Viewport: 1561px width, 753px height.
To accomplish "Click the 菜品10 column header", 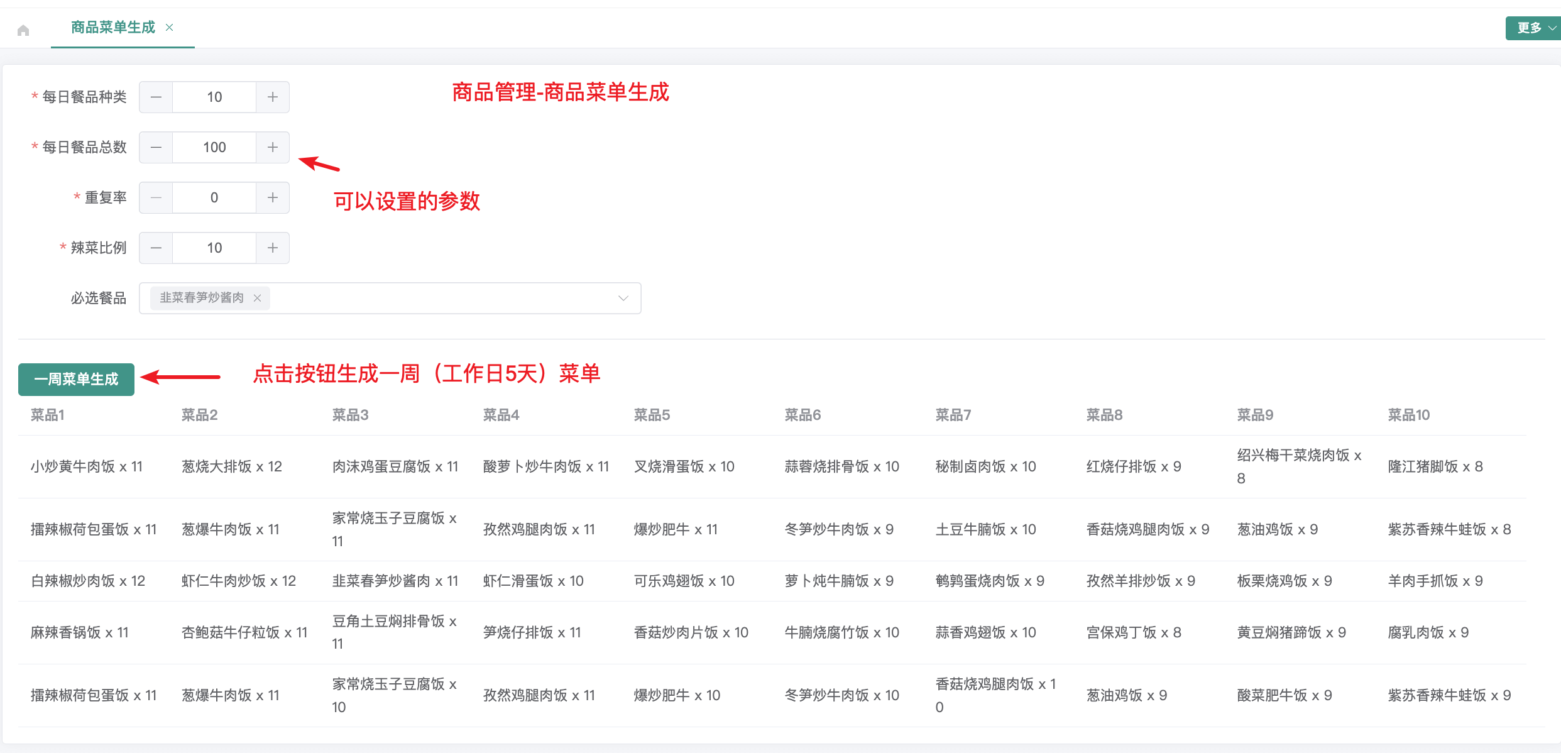I will 1408,415.
